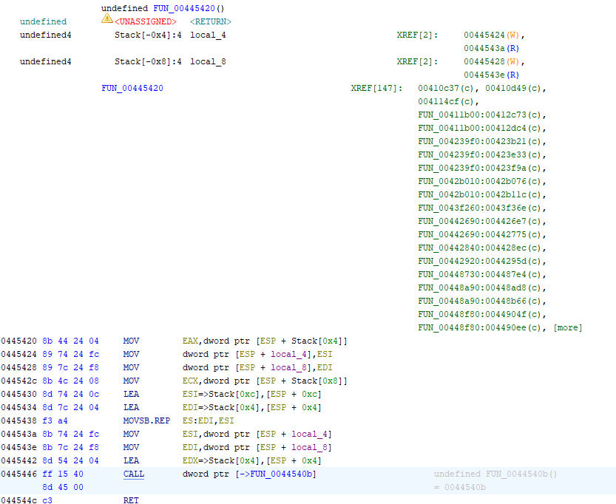The height and width of the screenshot is (504, 616).
Task: Open reference FUN_00448a90:00448ad8(c)
Action: (480, 288)
